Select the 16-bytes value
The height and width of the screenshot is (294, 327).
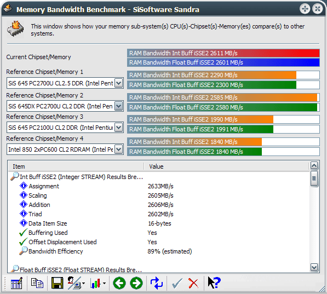[159, 223]
